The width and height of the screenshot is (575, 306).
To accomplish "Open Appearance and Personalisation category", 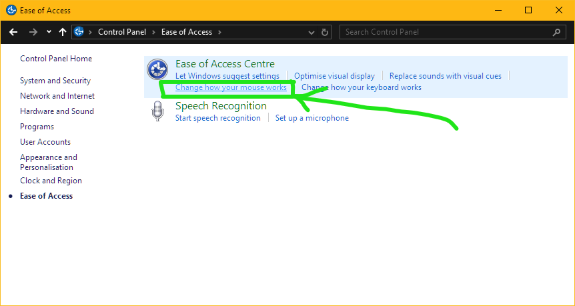I will (x=49, y=163).
